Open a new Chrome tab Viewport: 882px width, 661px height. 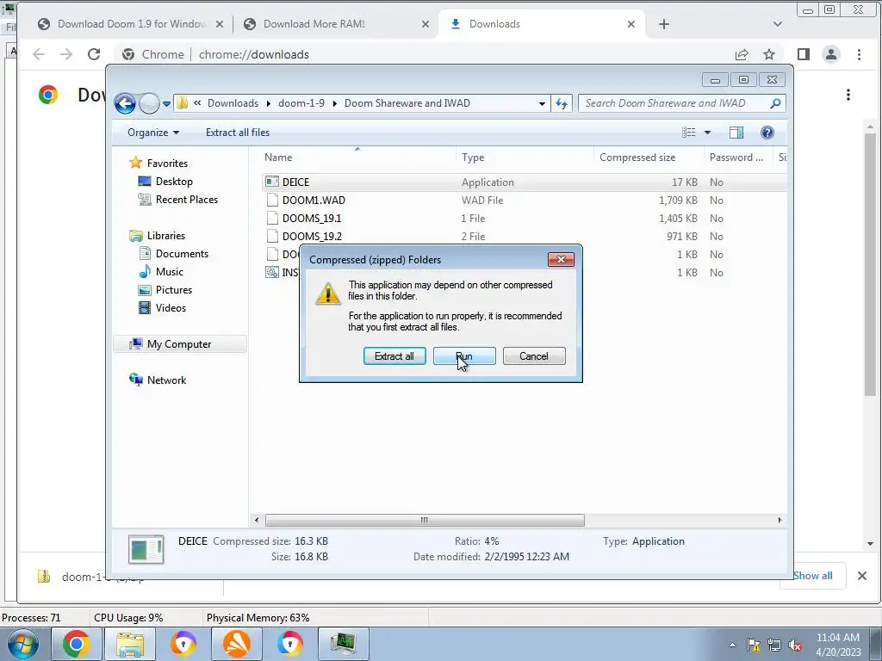click(664, 24)
